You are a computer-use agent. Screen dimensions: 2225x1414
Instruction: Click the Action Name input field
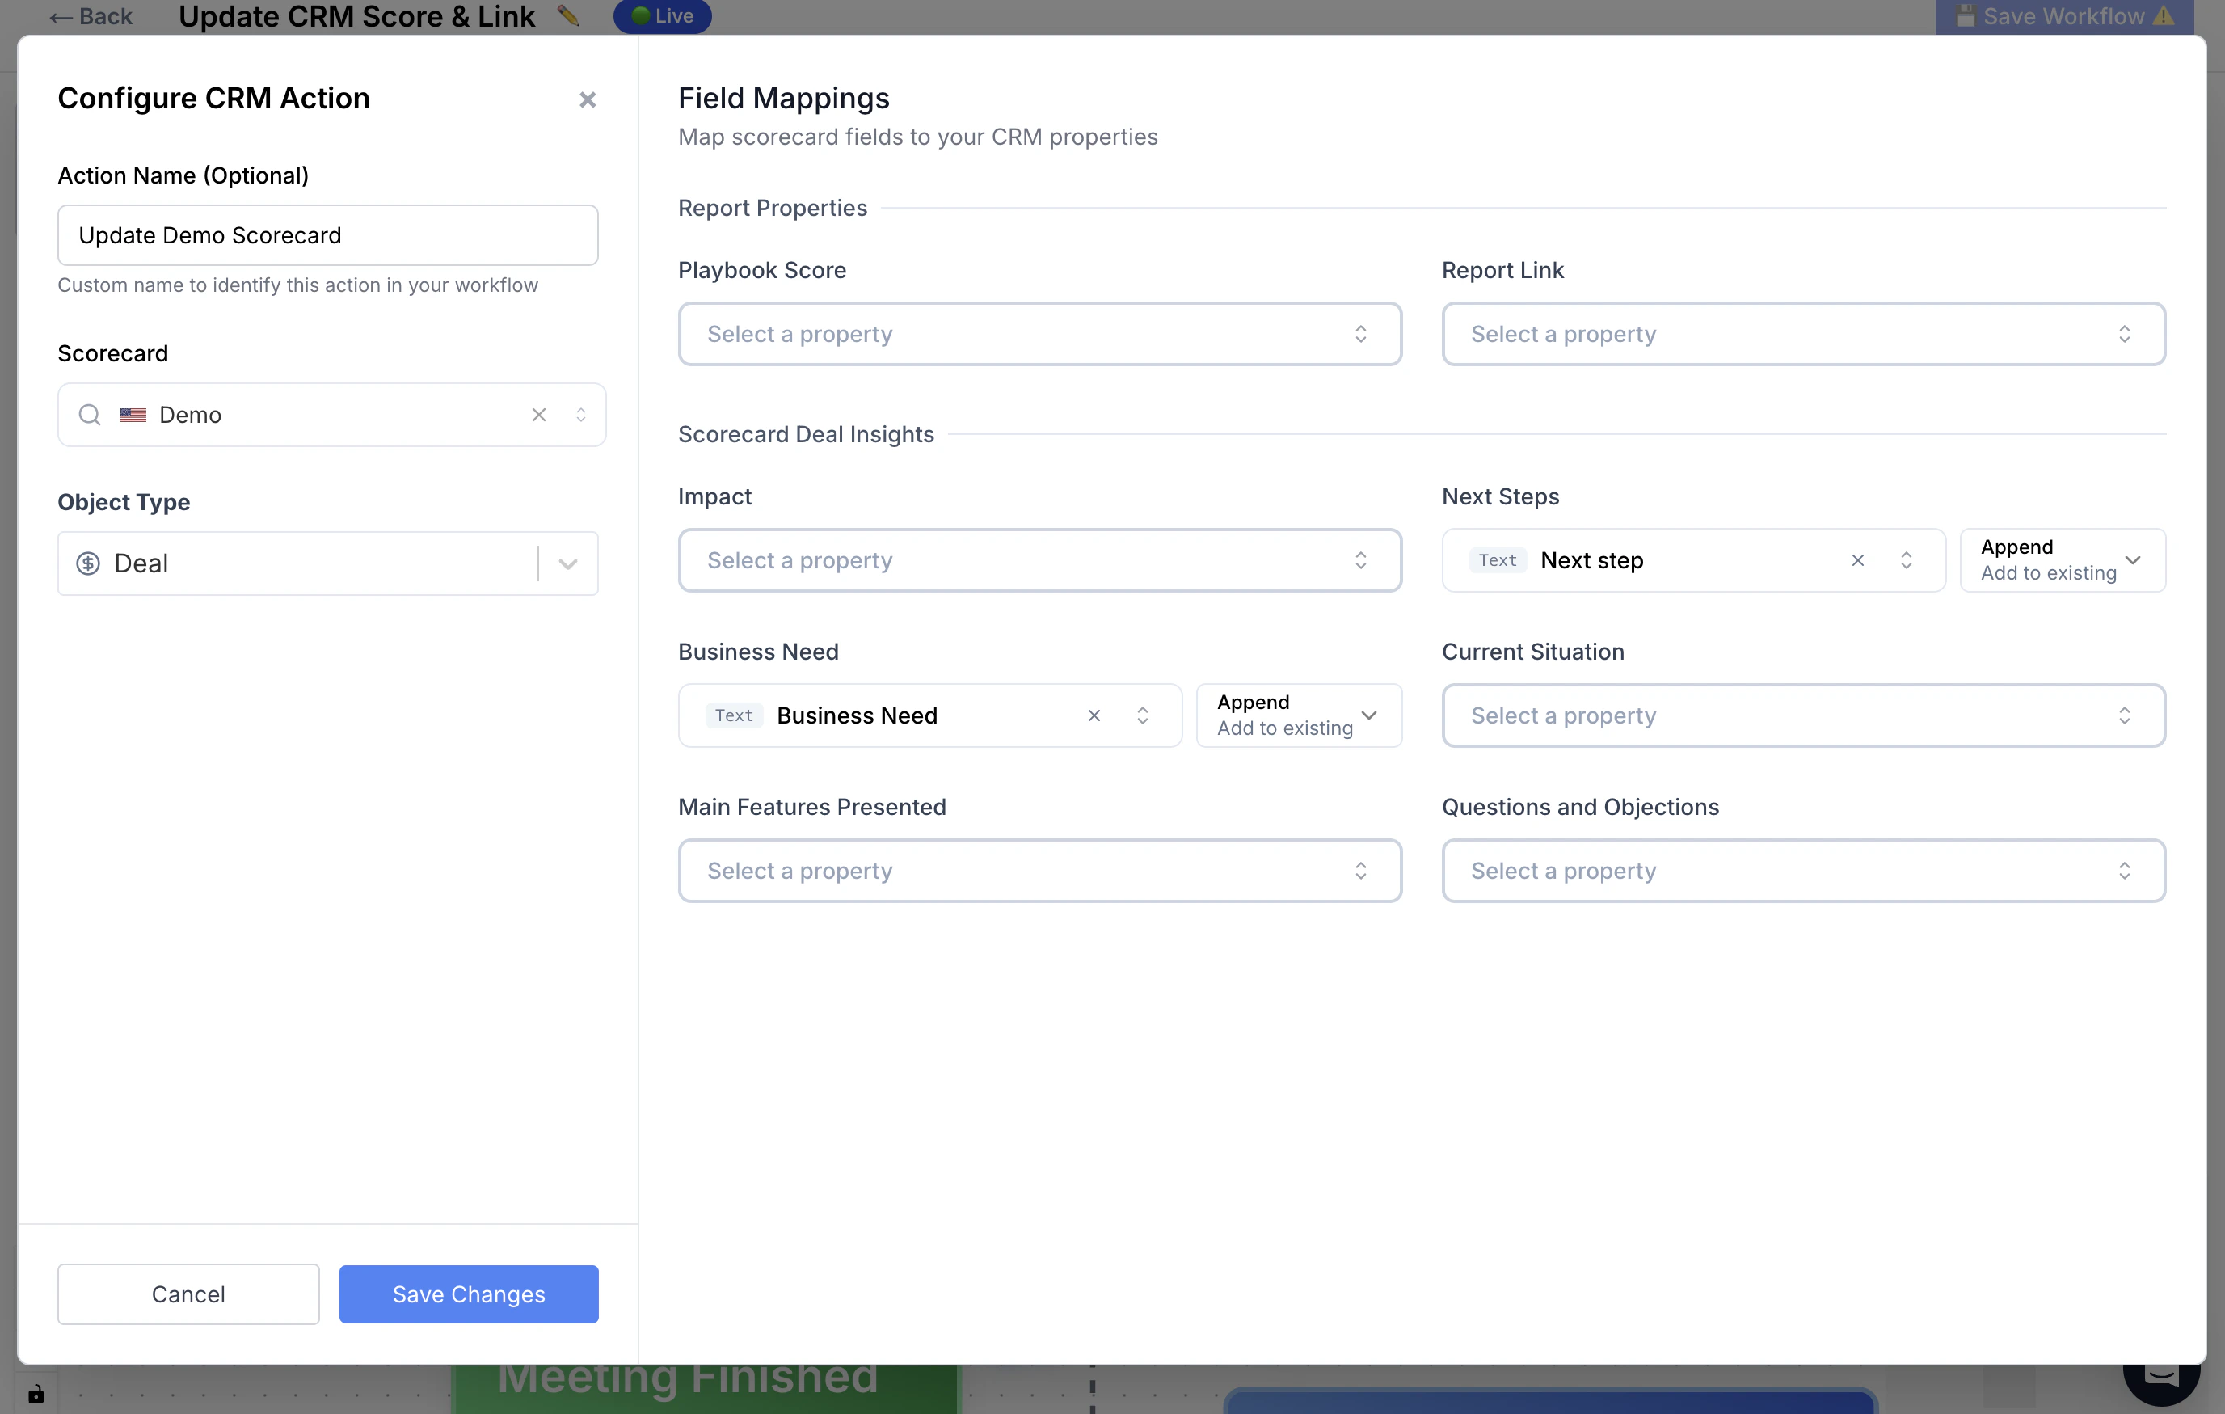click(x=328, y=234)
